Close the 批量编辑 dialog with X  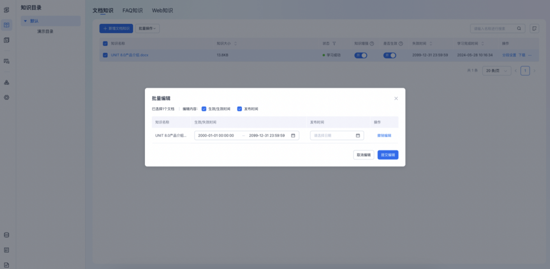click(396, 98)
